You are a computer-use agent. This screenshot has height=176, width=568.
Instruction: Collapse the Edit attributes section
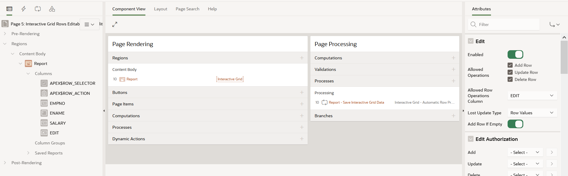pos(471,41)
